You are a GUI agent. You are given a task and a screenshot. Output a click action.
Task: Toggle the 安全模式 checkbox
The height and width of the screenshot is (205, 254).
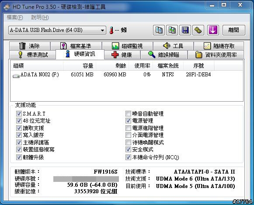pos(128,149)
